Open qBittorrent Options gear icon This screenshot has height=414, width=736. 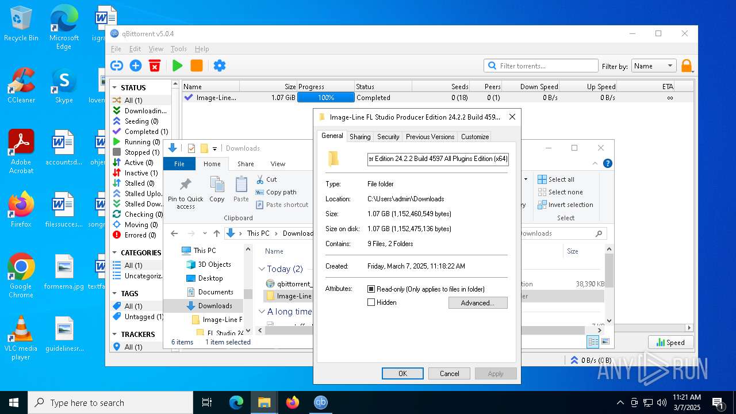(220, 66)
